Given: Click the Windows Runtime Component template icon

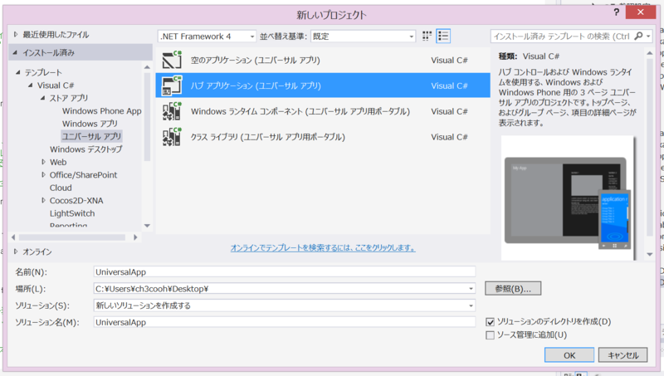Looking at the screenshot, I should 172,111.
